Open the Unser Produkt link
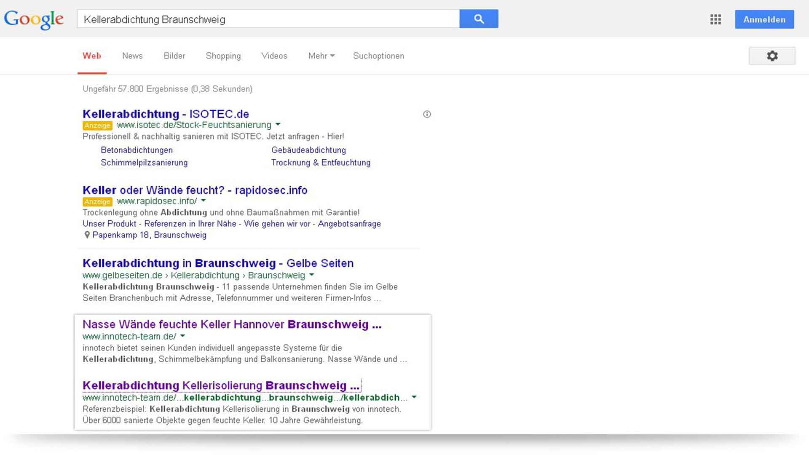The image size is (809, 455). pos(110,224)
